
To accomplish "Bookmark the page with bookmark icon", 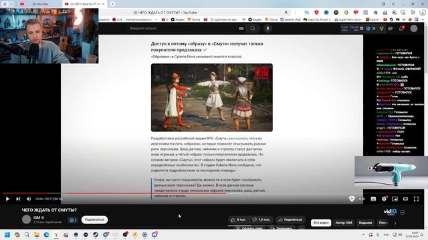I will (286, 13).
